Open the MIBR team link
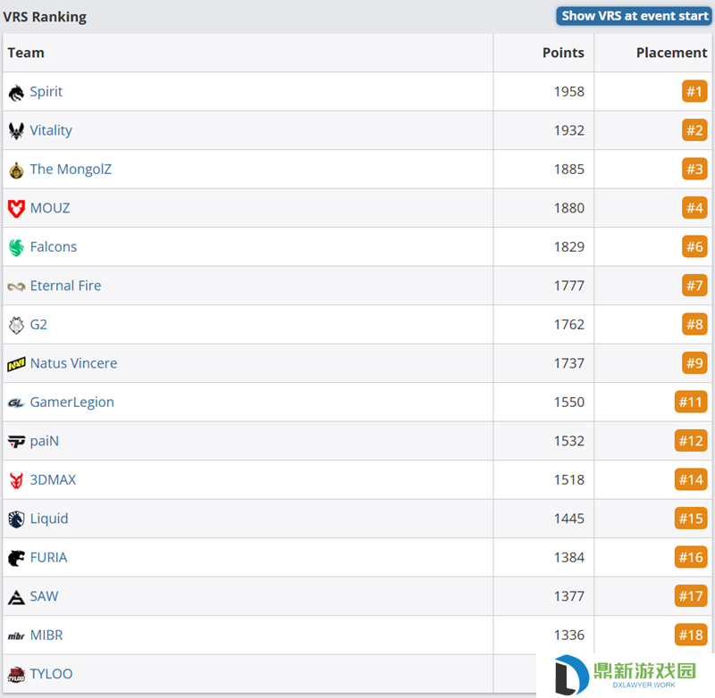Viewport: 715px width, 698px height. 46,635
